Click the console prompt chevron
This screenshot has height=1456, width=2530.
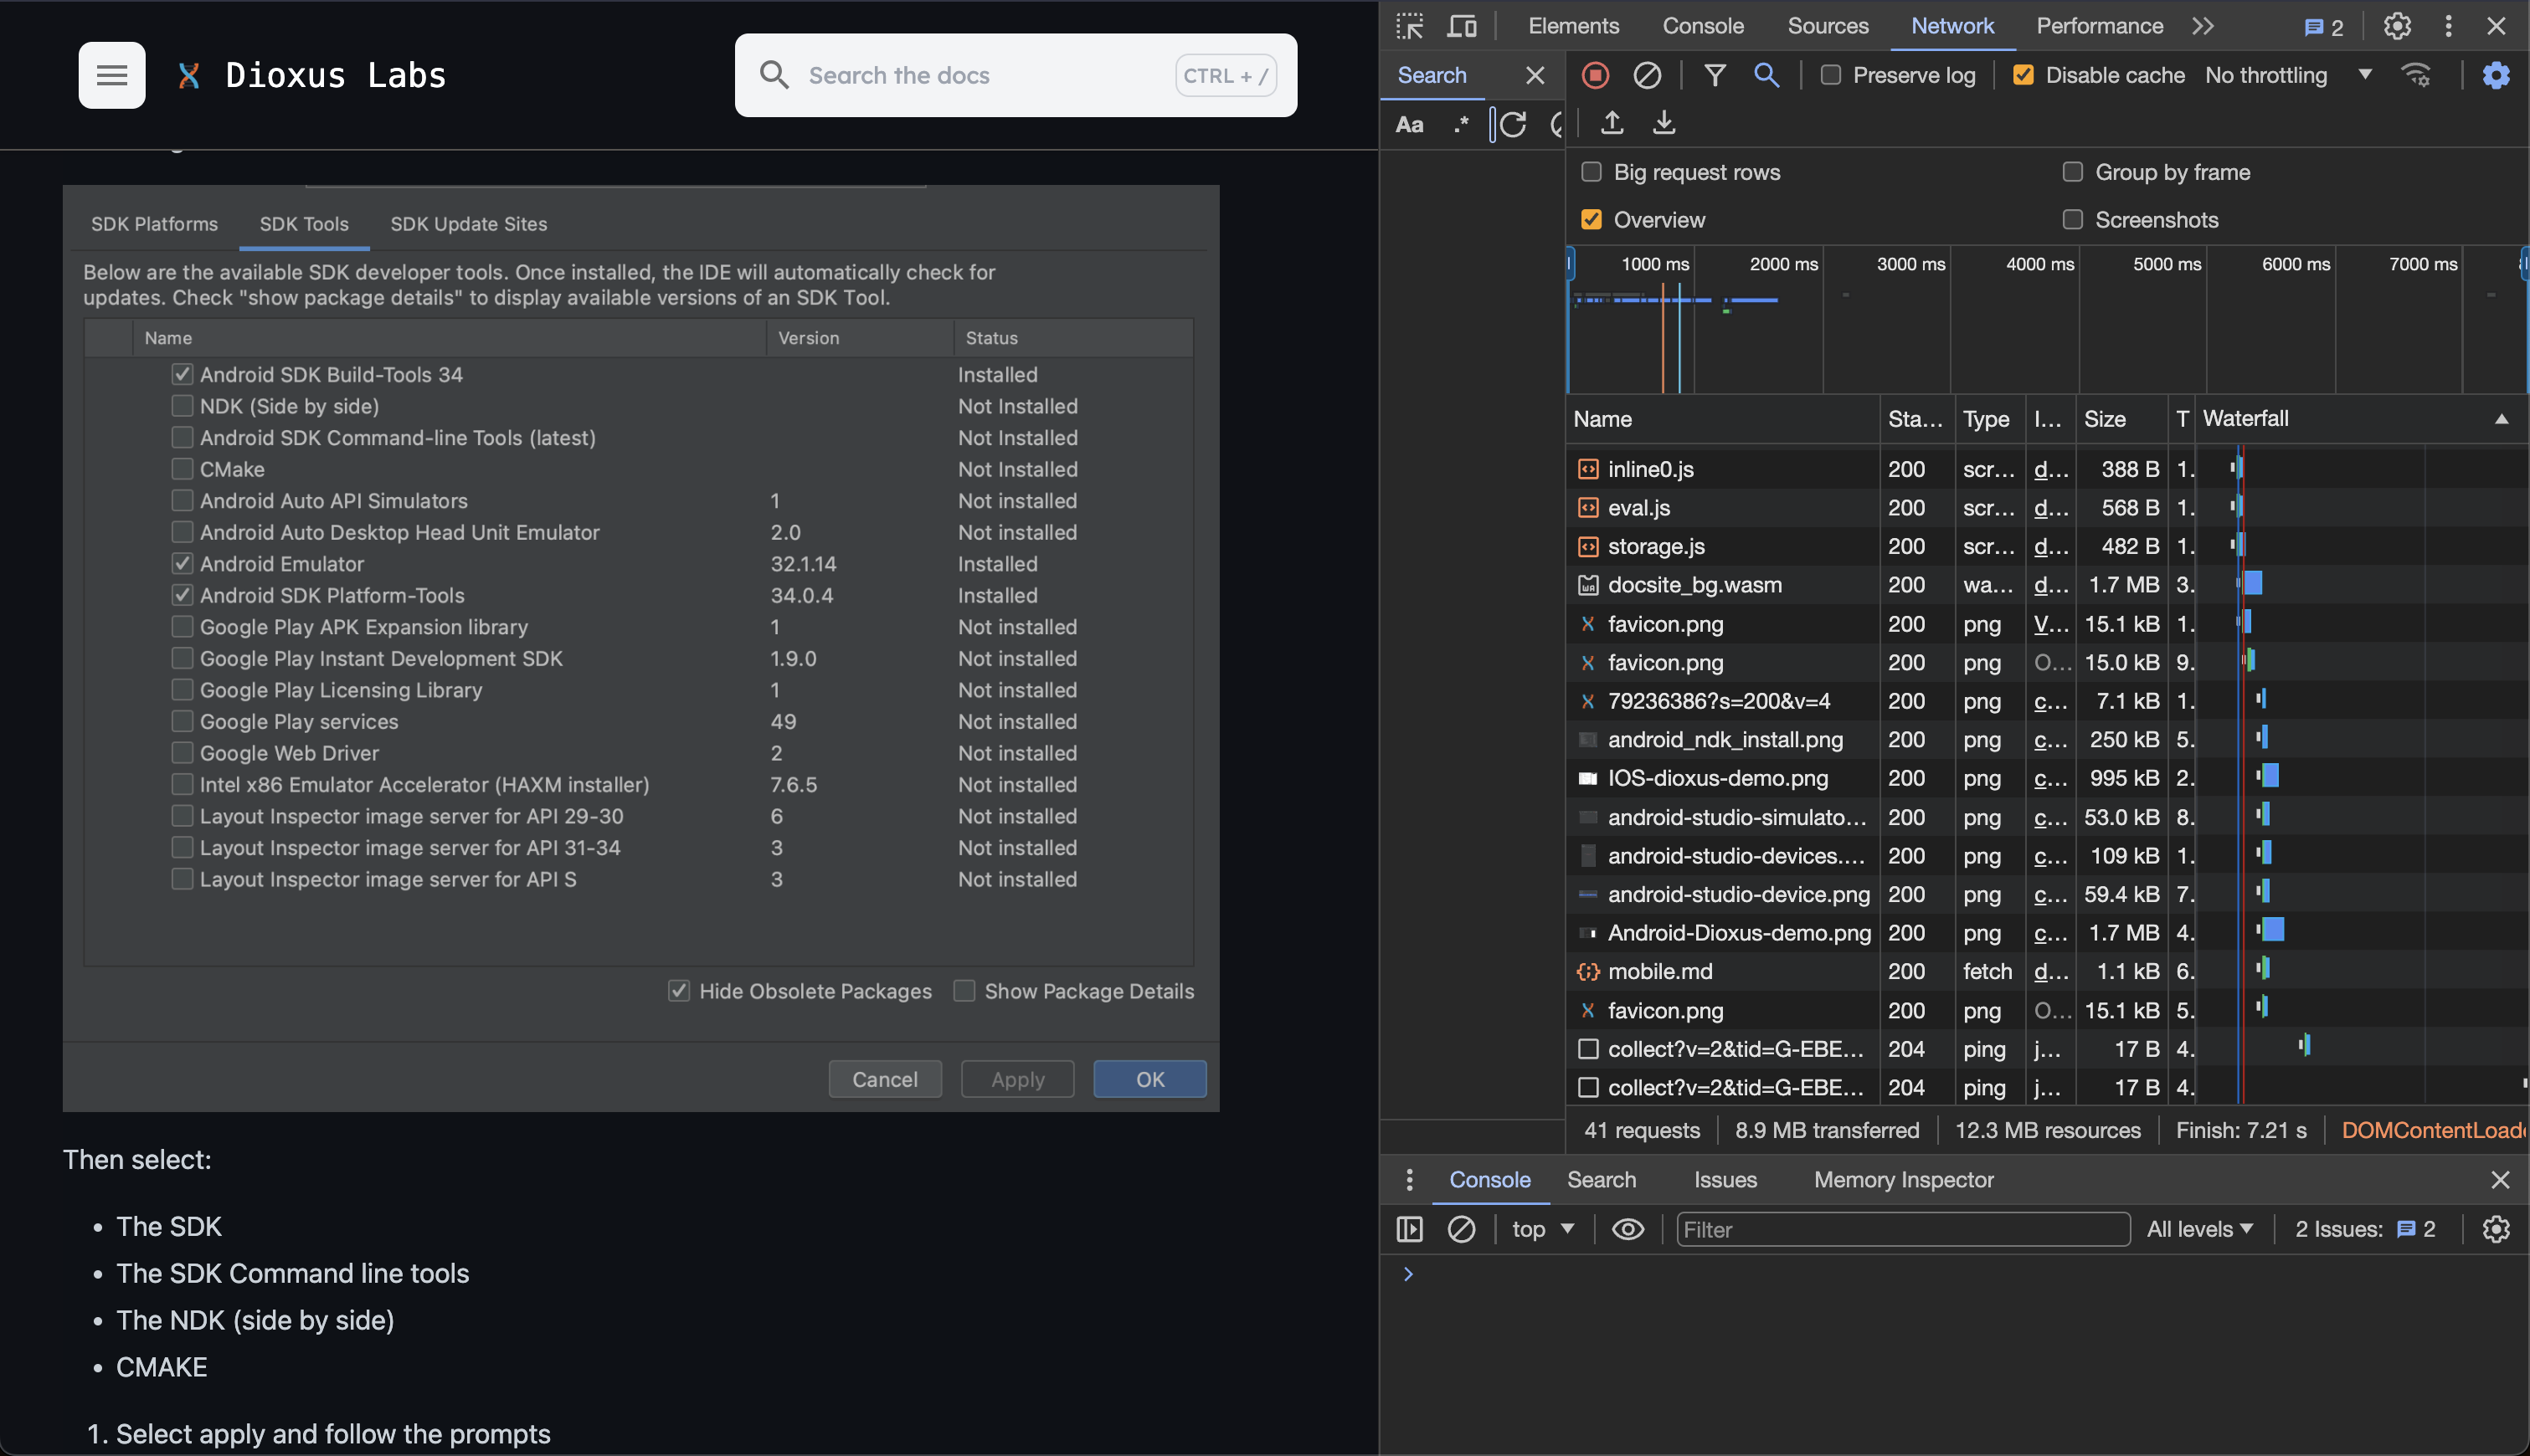click(1407, 1274)
